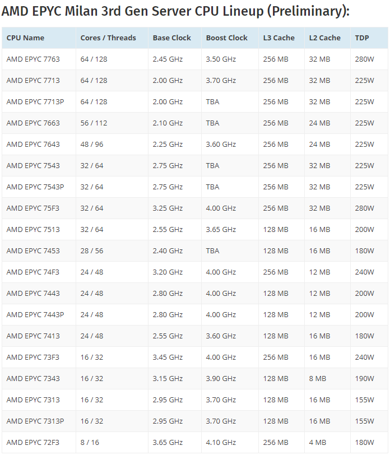
Task: Select the AMD EPYC 7713P row name
Action: click(x=35, y=102)
